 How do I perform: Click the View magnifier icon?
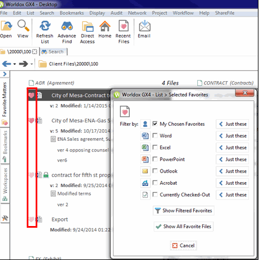(x=23, y=26)
